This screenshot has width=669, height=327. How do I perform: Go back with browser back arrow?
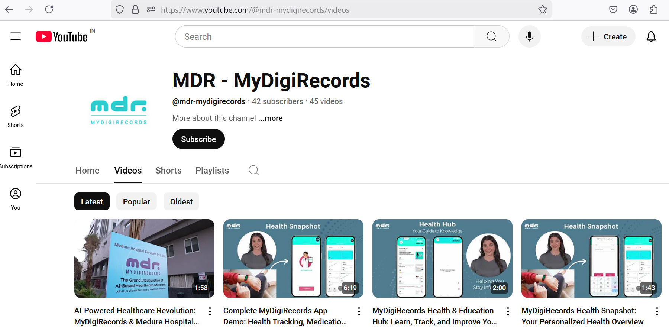click(x=9, y=10)
